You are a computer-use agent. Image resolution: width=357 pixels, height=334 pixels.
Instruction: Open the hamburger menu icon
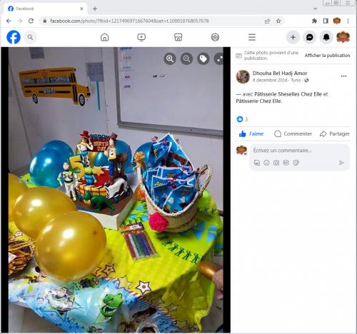pyautogui.click(x=252, y=37)
